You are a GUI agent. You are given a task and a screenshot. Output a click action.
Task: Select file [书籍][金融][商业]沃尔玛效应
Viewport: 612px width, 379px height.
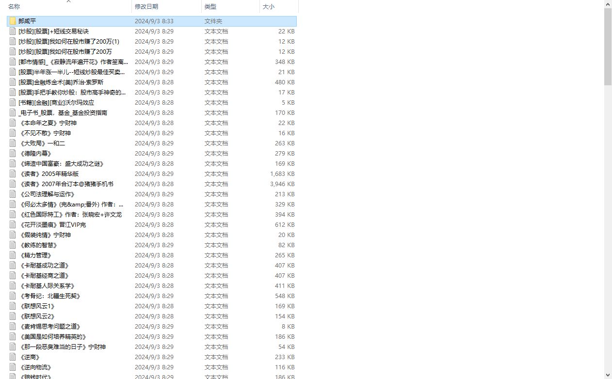click(152, 102)
